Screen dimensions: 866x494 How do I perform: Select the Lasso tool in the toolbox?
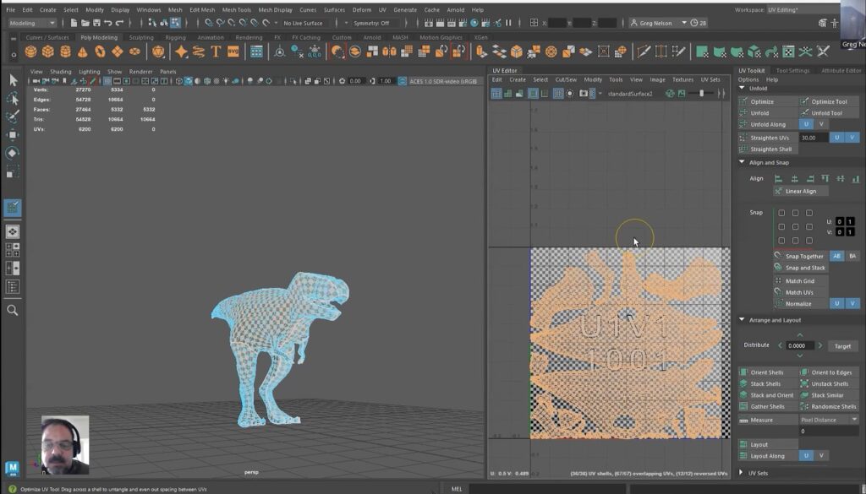point(13,99)
